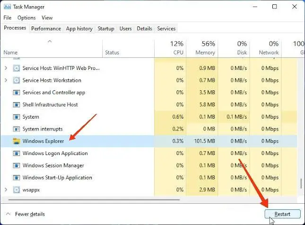
Task: Select the wsappx process name
Action: click(x=31, y=190)
